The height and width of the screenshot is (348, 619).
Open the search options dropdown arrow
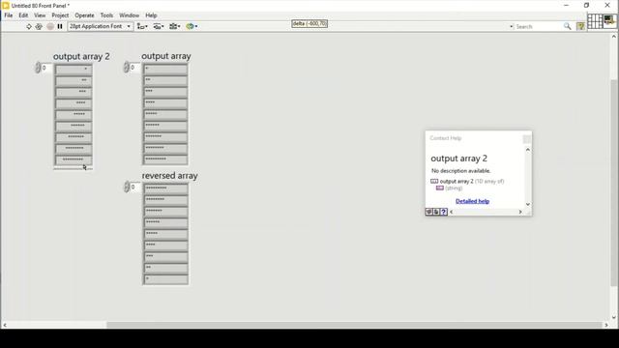[x=512, y=26]
